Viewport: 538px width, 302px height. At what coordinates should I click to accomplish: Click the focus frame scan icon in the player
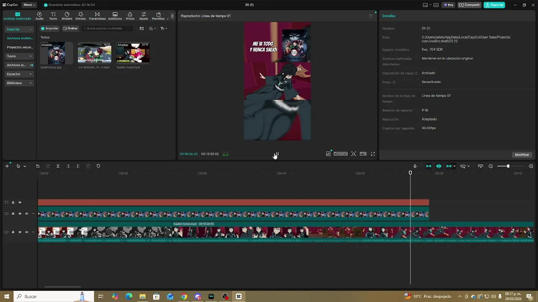pos(353,154)
